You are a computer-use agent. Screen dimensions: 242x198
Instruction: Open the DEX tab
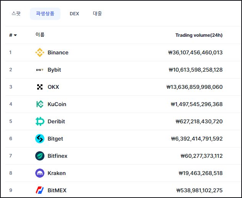(x=74, y=14)
